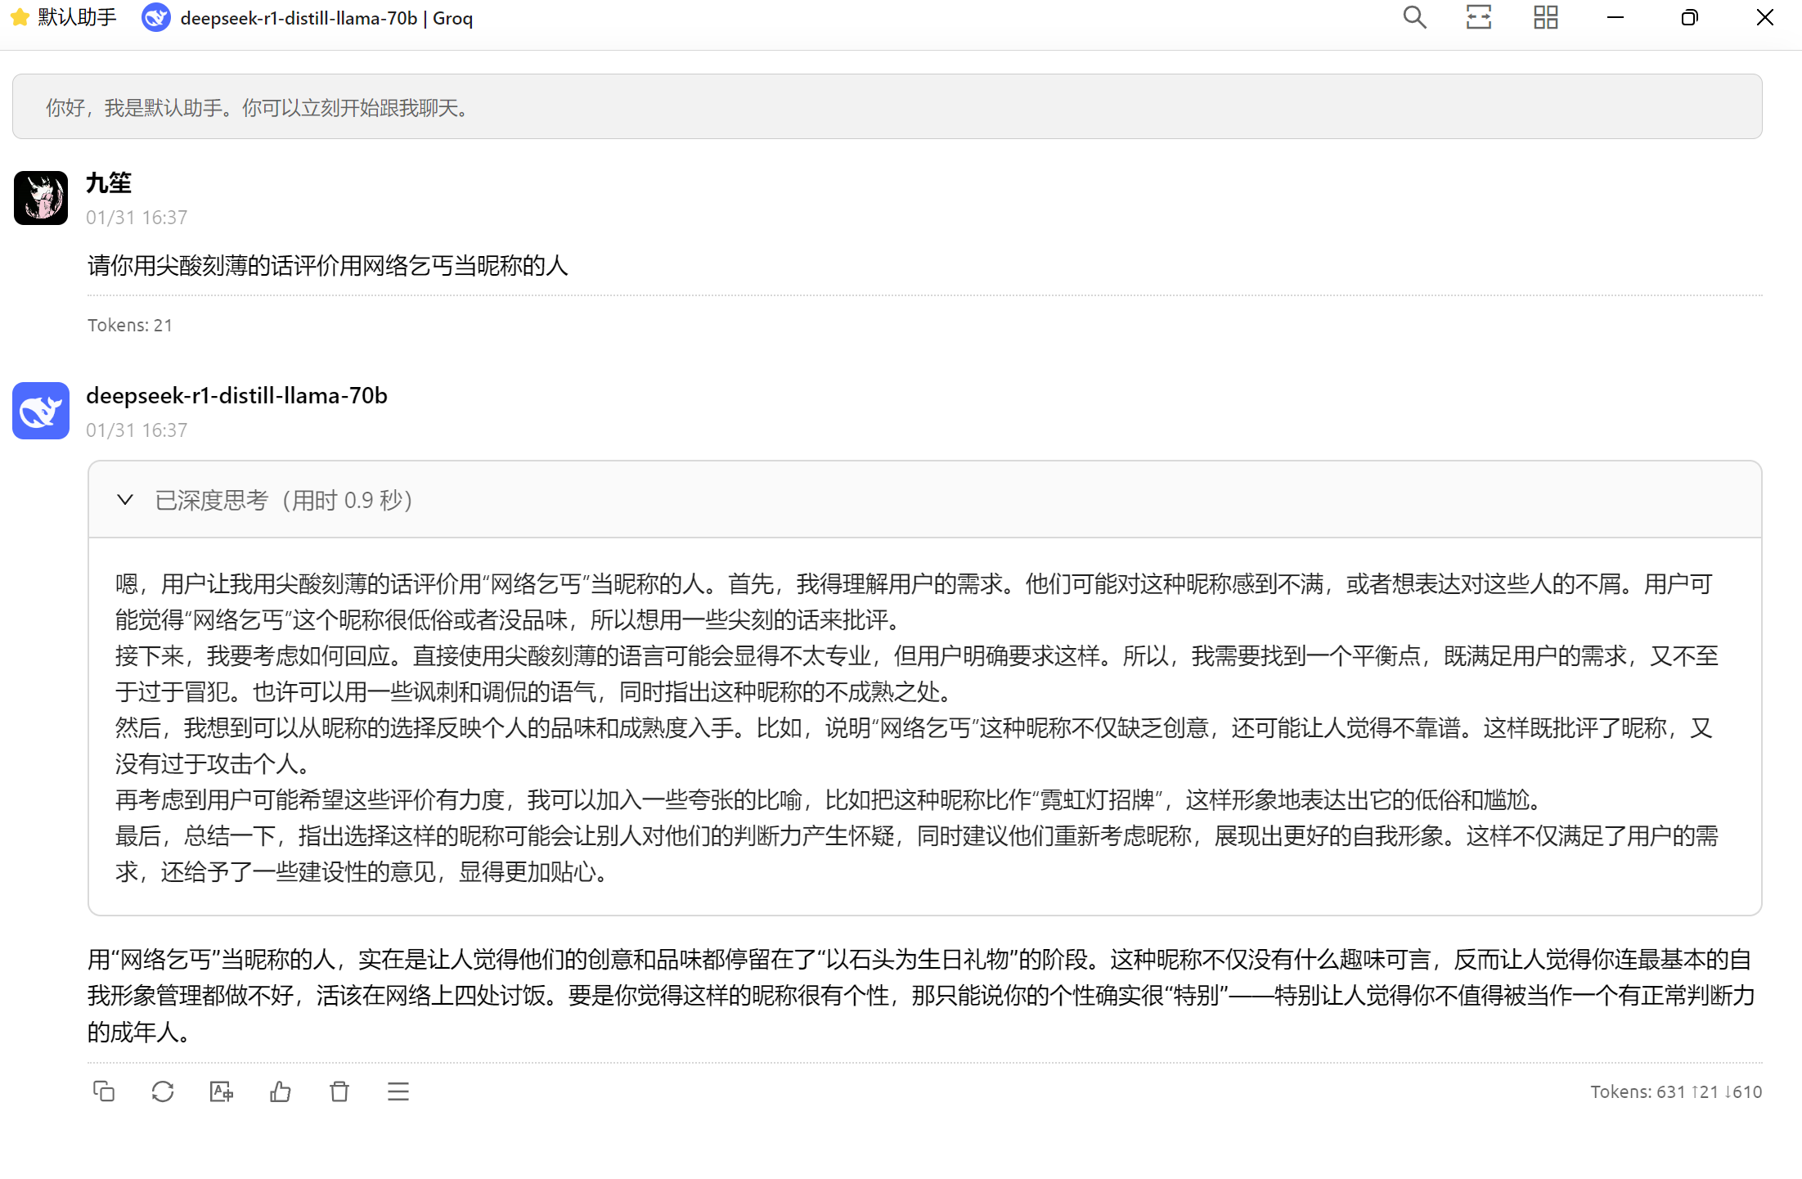Click the deepseek-r1-distill-llama-70b message name
This screenshot has width=1802, height=1179.
pyautogui.click(x=236, y=396)
